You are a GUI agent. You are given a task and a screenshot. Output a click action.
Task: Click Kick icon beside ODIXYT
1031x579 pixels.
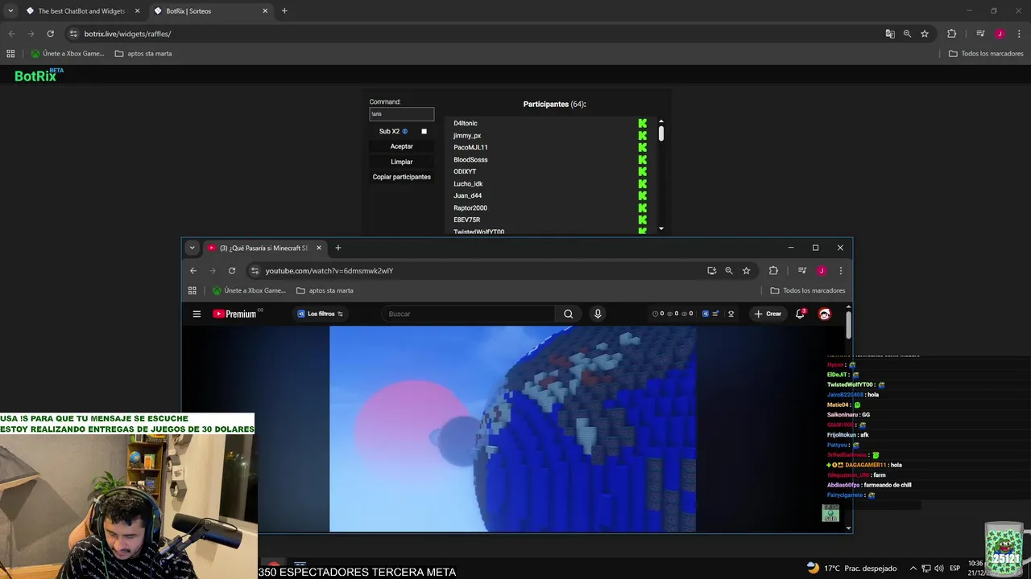point(643,171)
